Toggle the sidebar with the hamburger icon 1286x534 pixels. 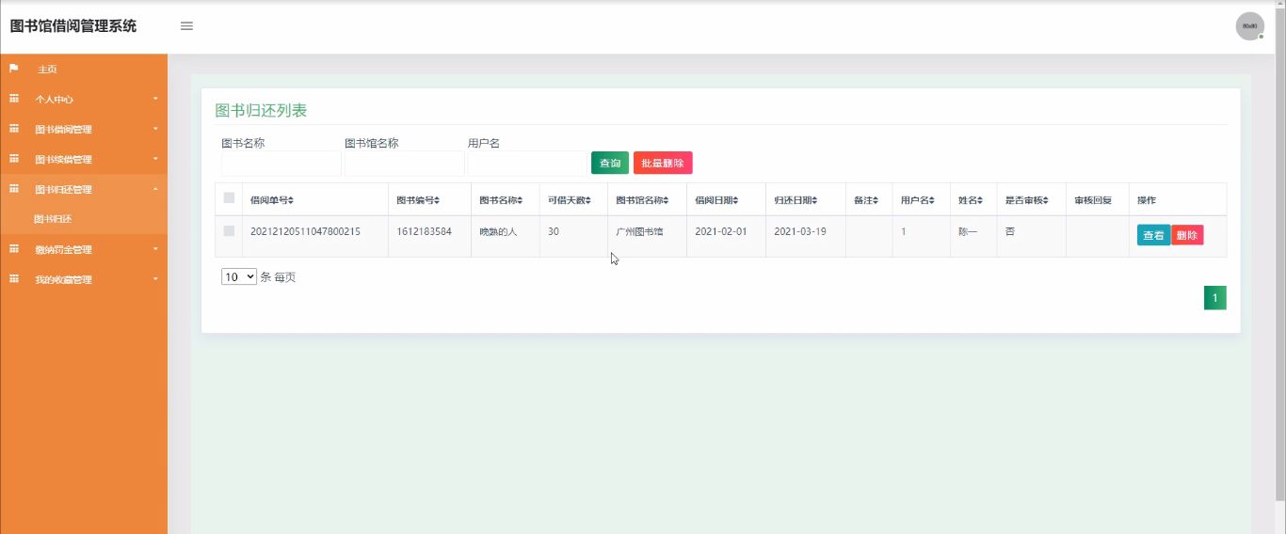coord(186,26)
